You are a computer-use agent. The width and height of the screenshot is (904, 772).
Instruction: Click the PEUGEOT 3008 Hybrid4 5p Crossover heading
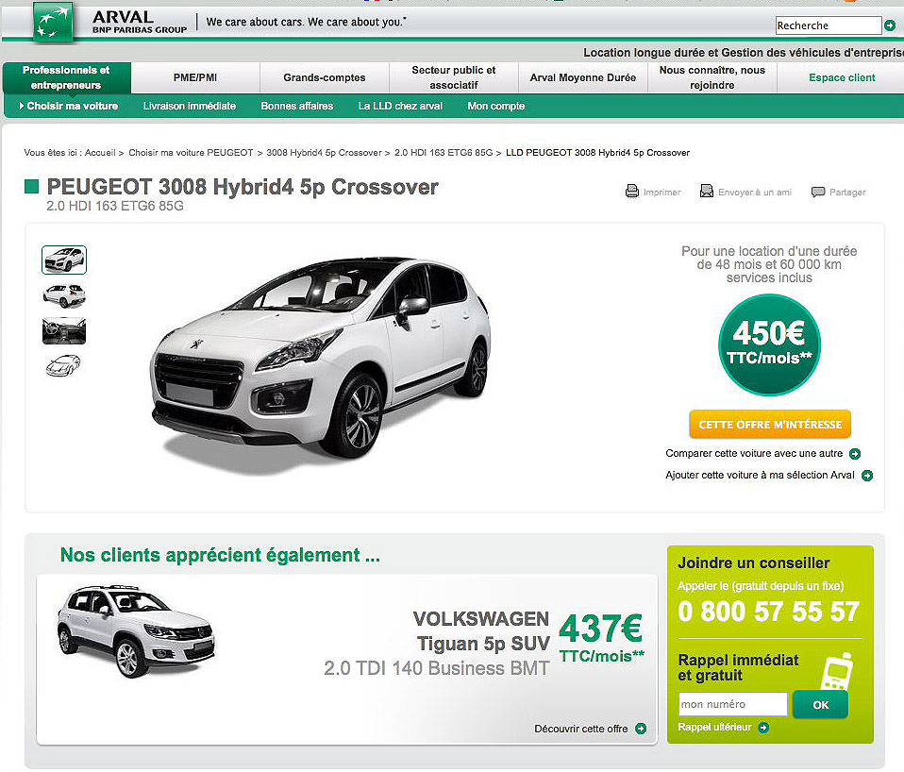243,187
